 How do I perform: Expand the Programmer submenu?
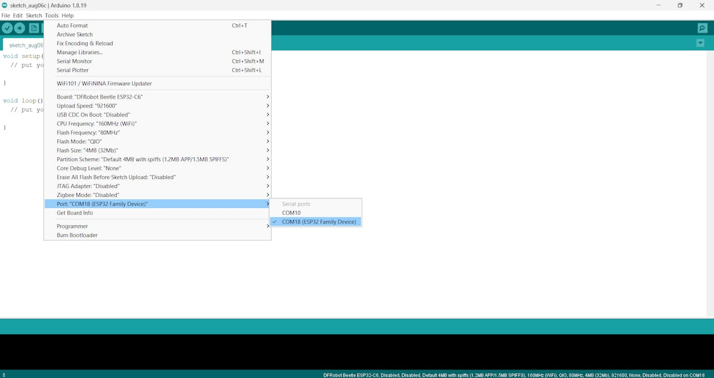tap(157, 226)
